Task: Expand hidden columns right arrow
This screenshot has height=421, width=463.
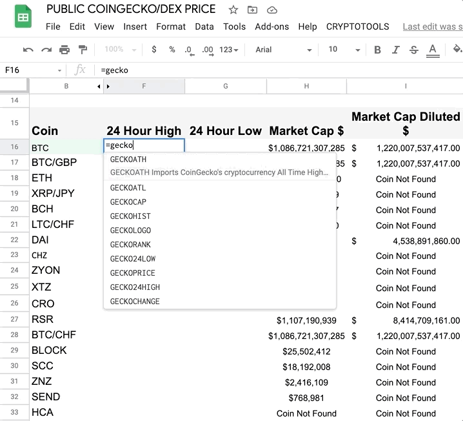Action: tap(108, 87)
